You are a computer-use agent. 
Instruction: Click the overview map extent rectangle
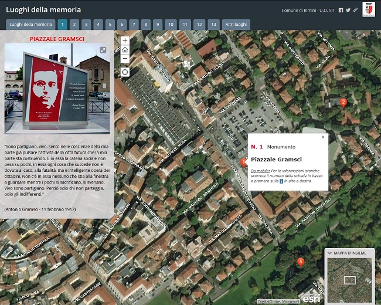pyautogui.click(x=349, y=280)
